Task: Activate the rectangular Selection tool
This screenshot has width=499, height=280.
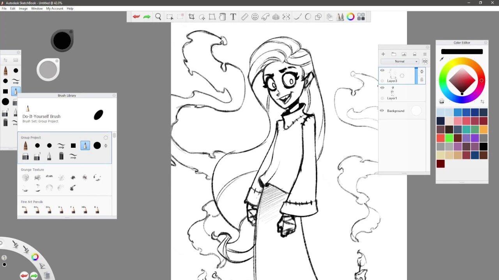Action: click(x=170, y=17)
